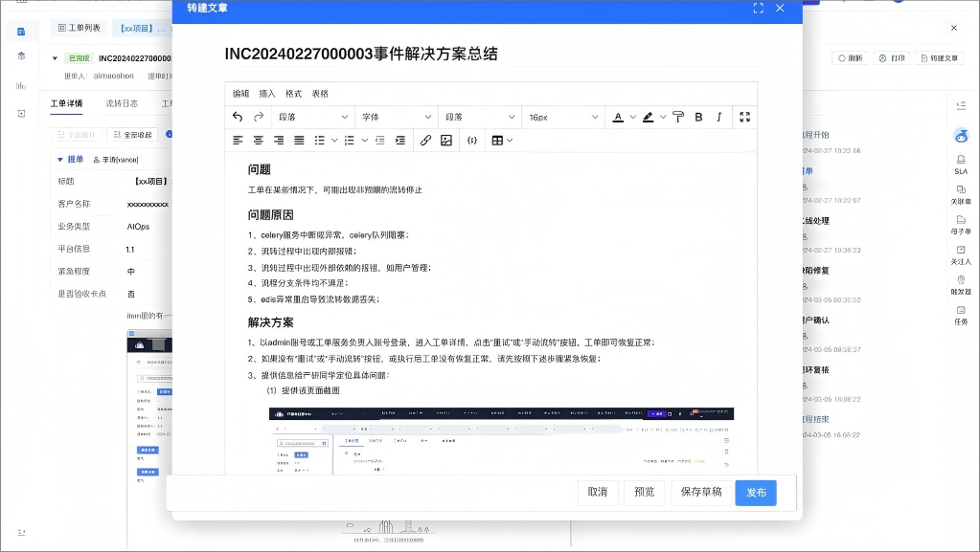Screen dimensions: 980x552
Task: Justify the paragraph text
Action: click(x=300, y=141)
